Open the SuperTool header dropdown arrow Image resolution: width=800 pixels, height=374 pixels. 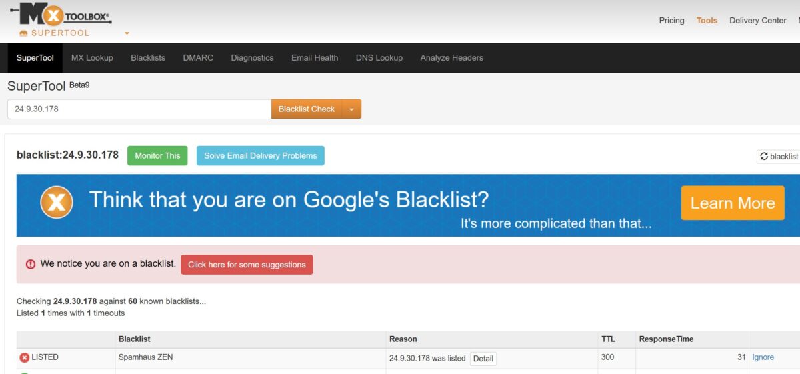coord(127,33)
